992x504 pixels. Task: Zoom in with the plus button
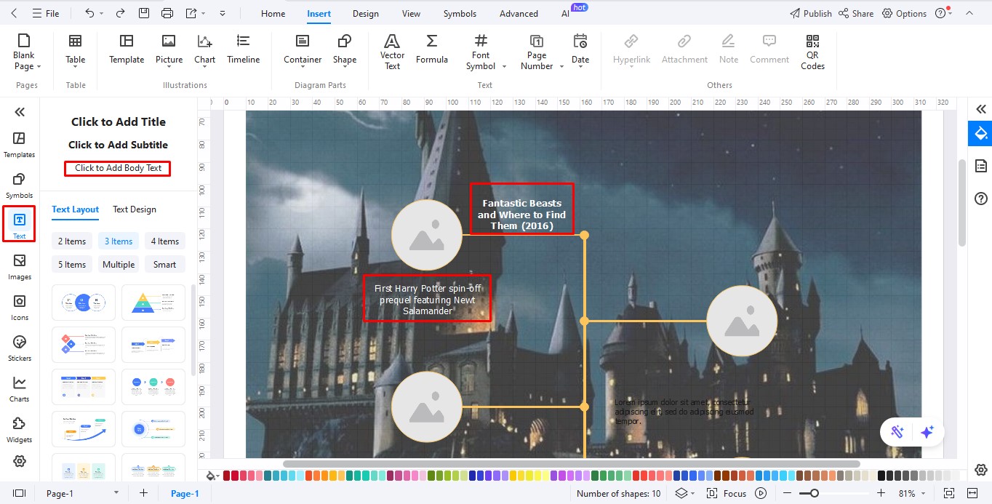point(881,493)
